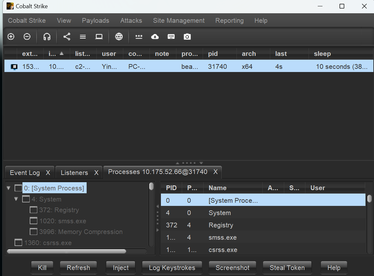Click the icon beside 1020: smss.exe
This screenshot has height=276, width=374.
(x=34, y=221)
